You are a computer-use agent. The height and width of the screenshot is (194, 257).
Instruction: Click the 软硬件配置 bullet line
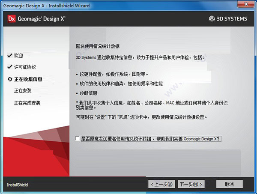[x=112, y=74]
